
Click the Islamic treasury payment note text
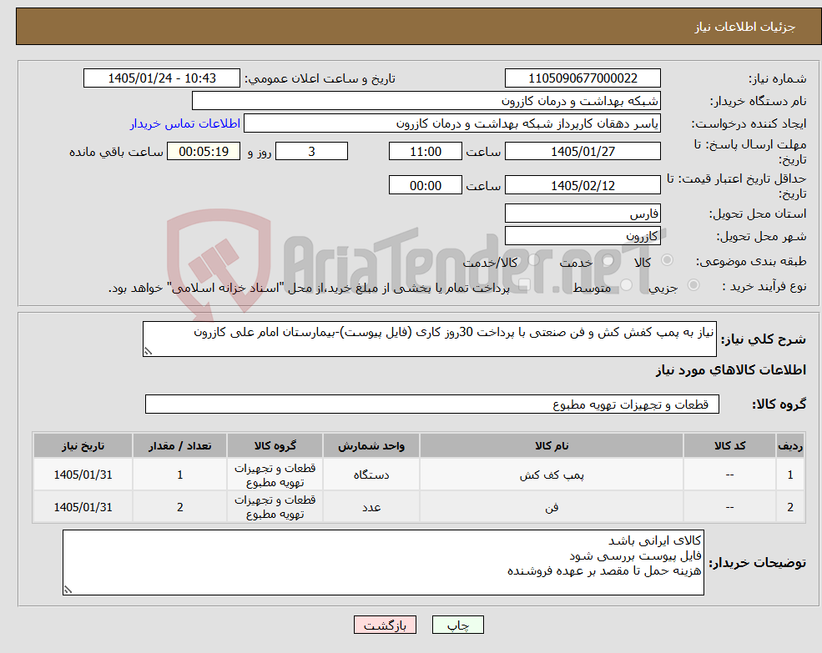click(309, 288)
